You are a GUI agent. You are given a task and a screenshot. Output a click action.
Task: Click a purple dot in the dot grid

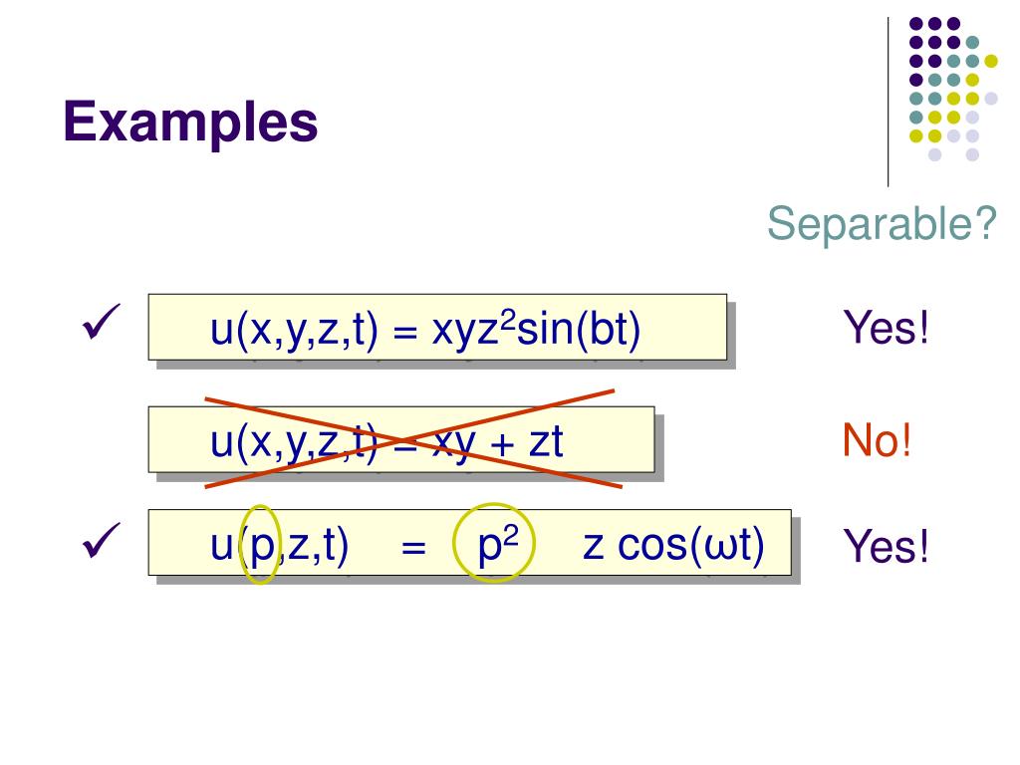(x=916, y=24)
